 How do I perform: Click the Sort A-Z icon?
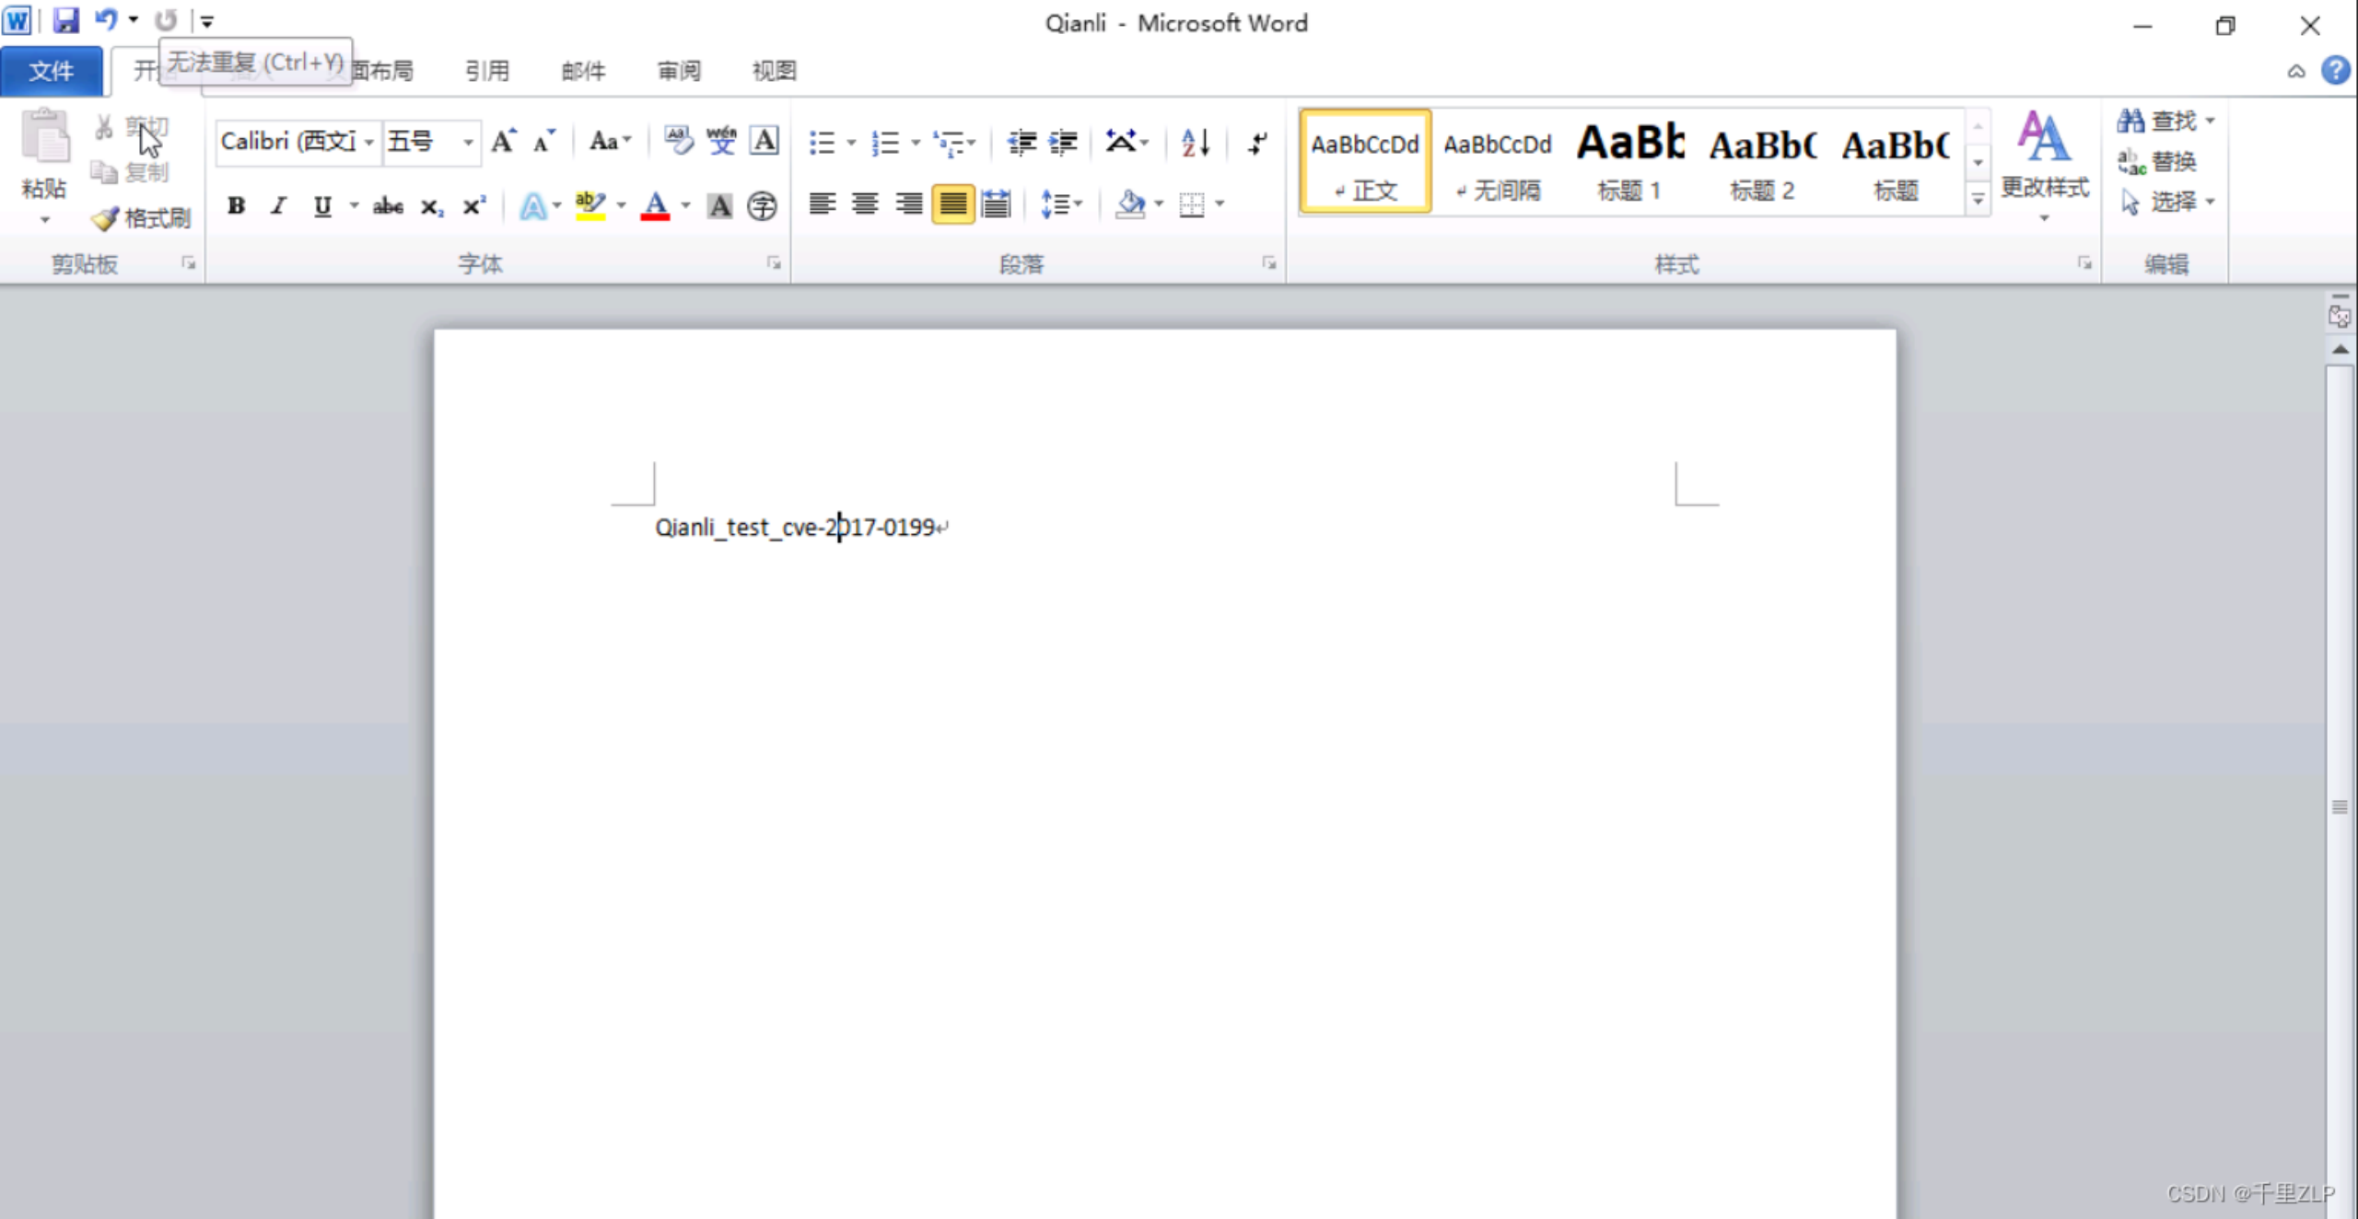click(1196, 143)
